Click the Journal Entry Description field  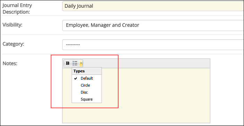[x=153, y=6]
